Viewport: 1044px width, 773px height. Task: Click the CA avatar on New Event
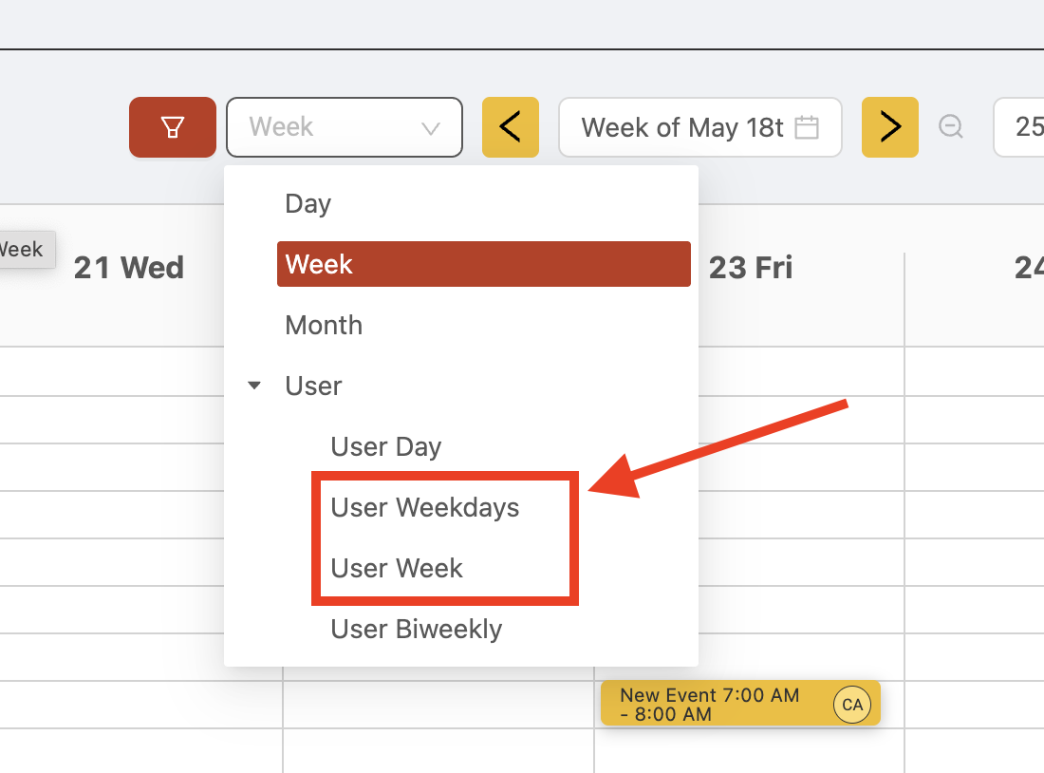(x=852, y=705)
